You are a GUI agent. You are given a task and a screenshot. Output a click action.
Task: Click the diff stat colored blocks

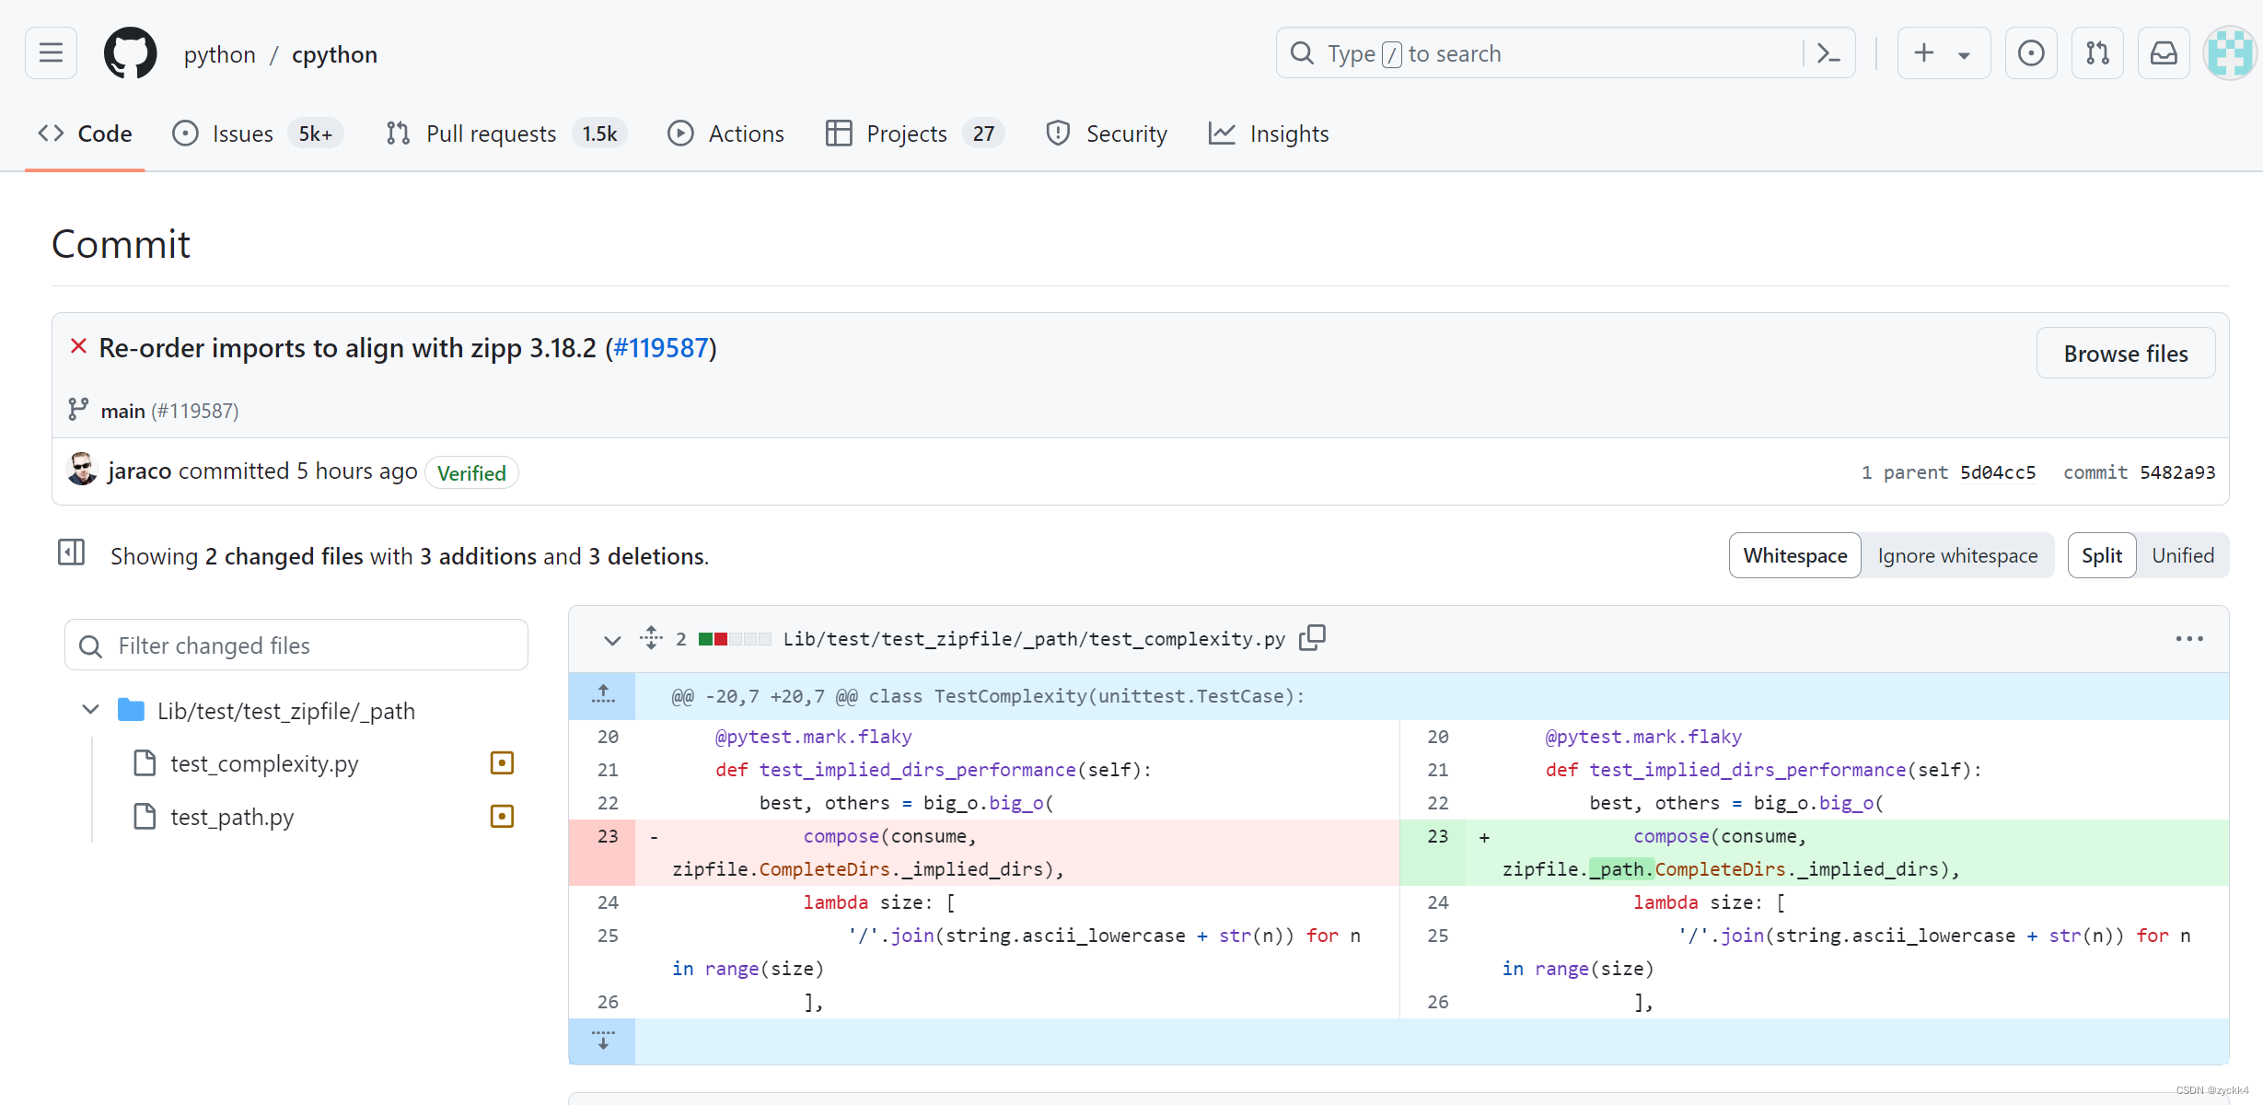pos(734,638)
